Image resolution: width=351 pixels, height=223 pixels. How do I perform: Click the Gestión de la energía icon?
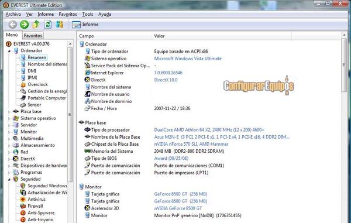click(23, 91)
